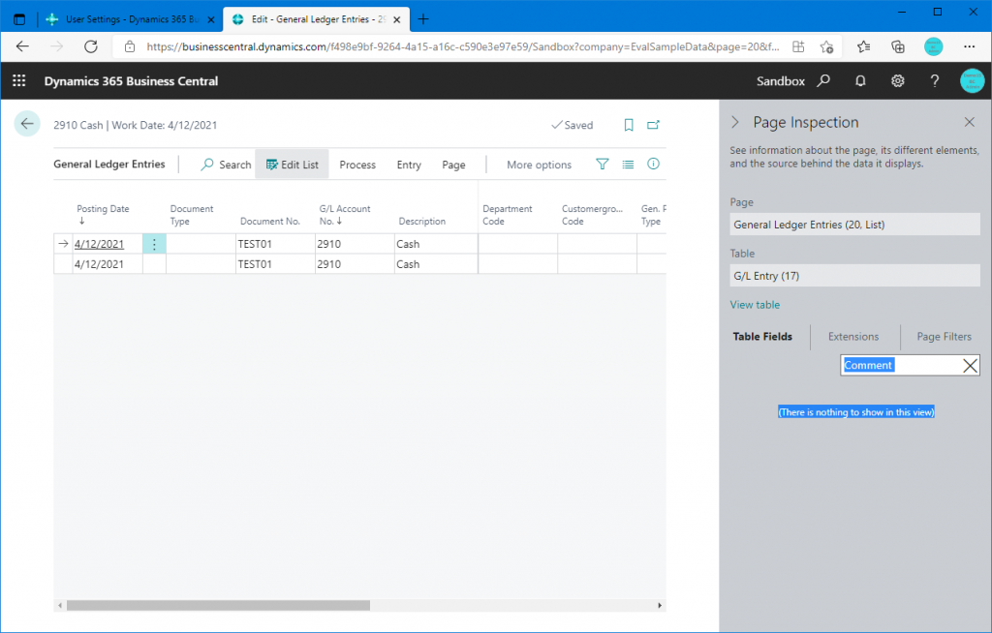Open the Document Type column header menu
This screenshot has height=633, width=992.
192,215
